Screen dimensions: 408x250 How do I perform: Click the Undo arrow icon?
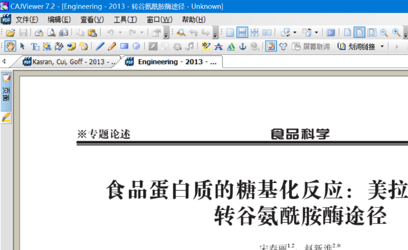coord(110,33)
